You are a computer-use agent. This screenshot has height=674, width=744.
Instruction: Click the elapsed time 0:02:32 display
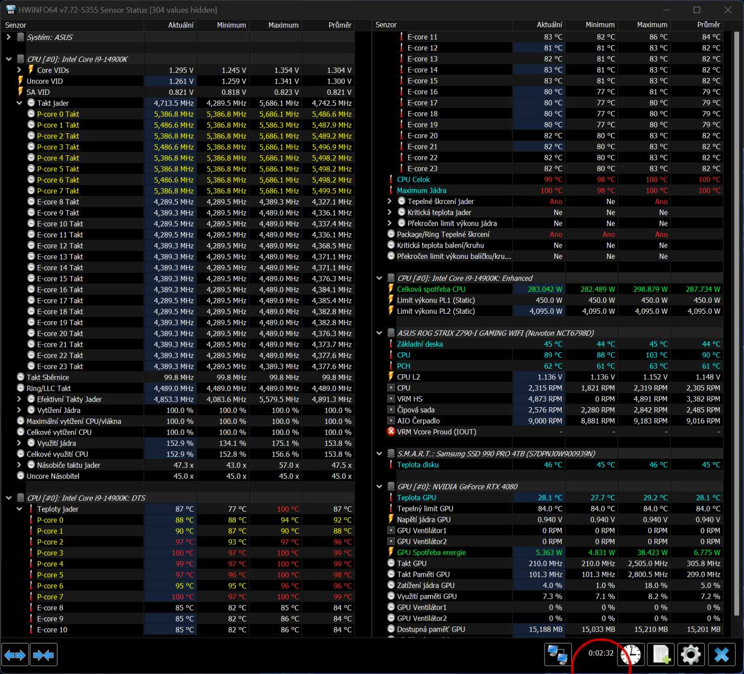click(x=601, y=653)
